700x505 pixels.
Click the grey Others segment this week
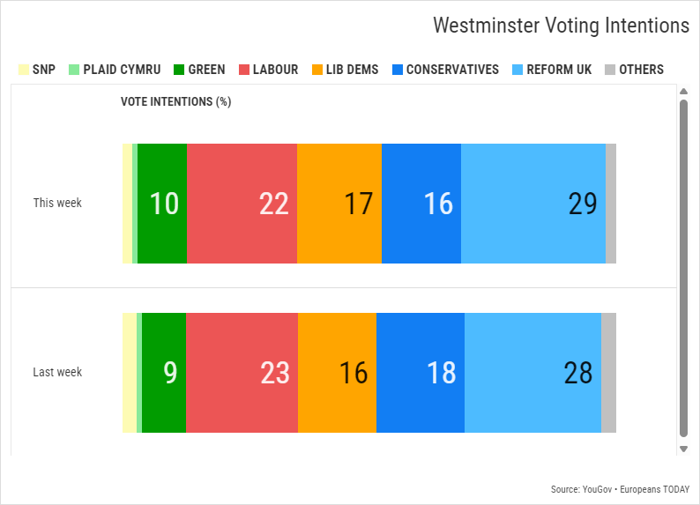click(611, 204)
